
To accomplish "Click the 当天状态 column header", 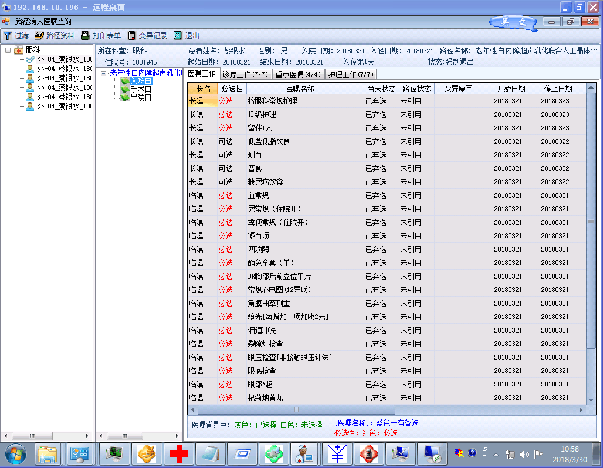I will click(381, 89).
